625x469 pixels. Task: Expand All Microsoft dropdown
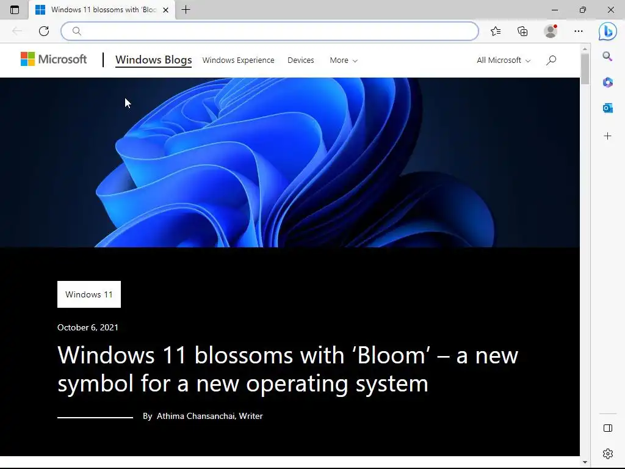pyautogui.click(x=504, y=60)
